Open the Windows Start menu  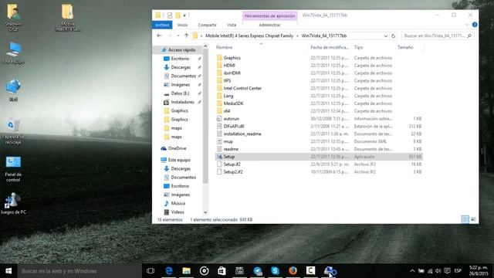(x=8, y=271)
